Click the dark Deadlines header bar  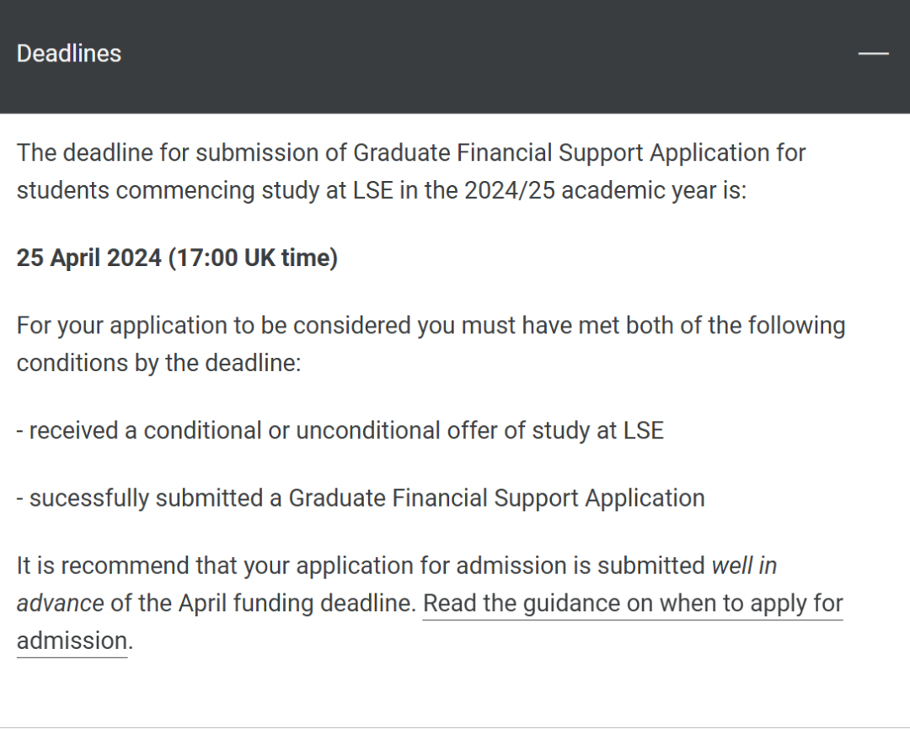(x=455, y=56)
